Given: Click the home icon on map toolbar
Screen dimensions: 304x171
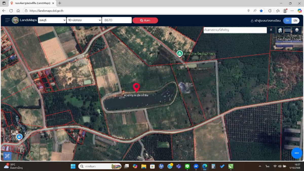Looking at the screenshot, I should pos(280,30).
